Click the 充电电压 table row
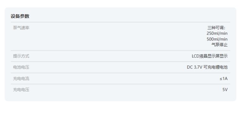 point(120,90)
